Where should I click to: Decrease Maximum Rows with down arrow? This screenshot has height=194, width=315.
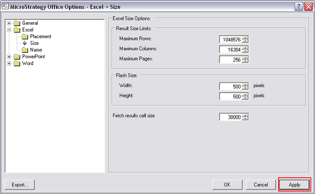(245, 41)
